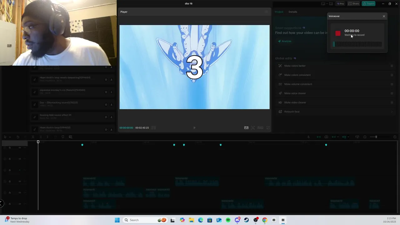Expand the Retouch face option
Viewport: 400px width, 225px height.
392,112
